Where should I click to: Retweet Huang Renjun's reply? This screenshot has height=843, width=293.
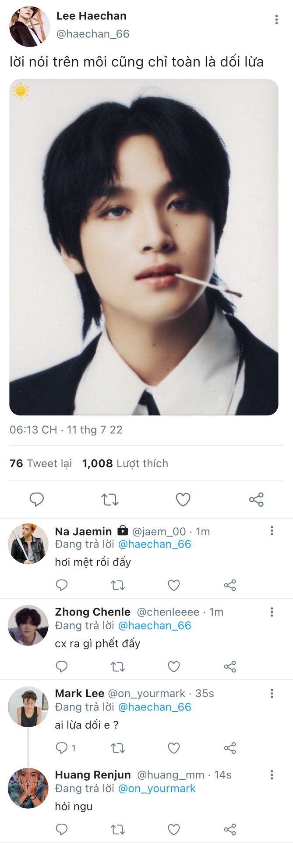click(117, 829)
